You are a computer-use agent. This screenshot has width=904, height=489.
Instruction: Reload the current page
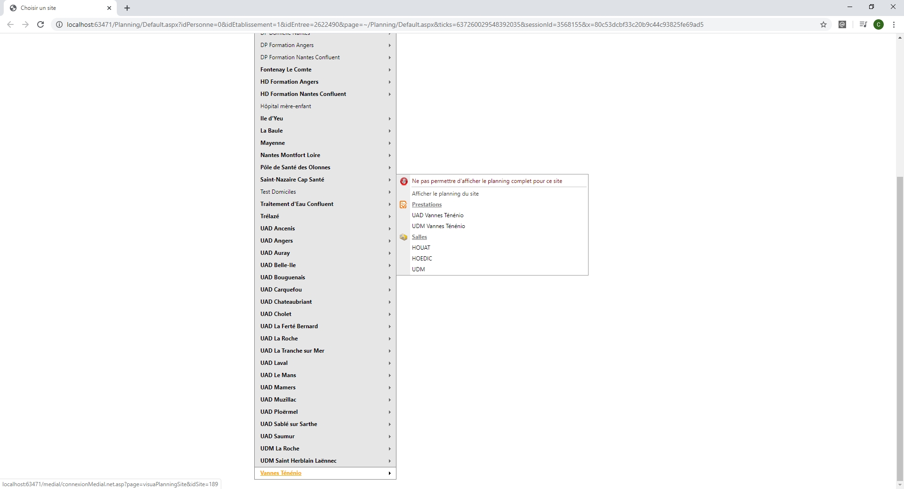[x=40, y=24]
